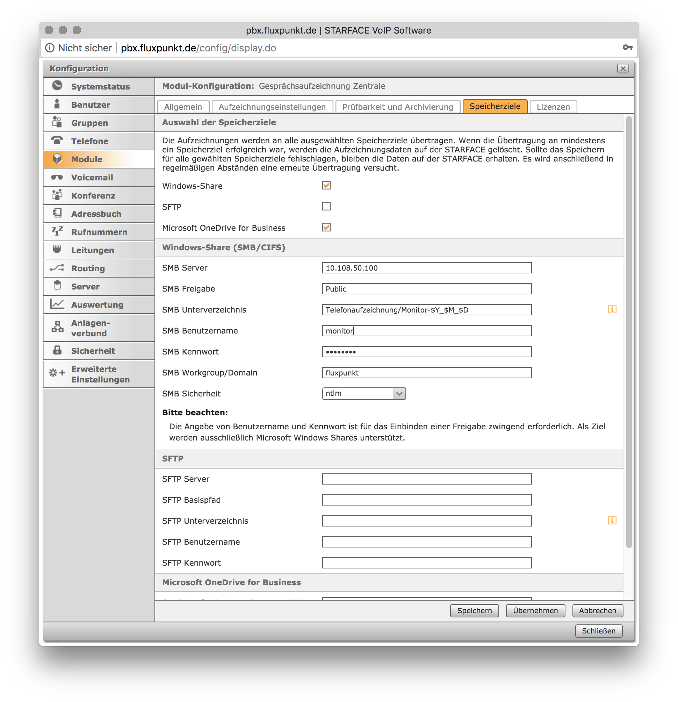Click the SFTP Unterverzeichnis field
678x702 pixels.
[427, 521]
